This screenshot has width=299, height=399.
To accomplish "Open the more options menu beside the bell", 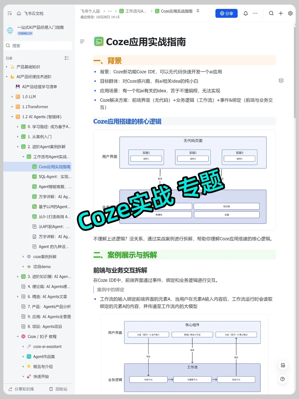I will pos(255,13).
